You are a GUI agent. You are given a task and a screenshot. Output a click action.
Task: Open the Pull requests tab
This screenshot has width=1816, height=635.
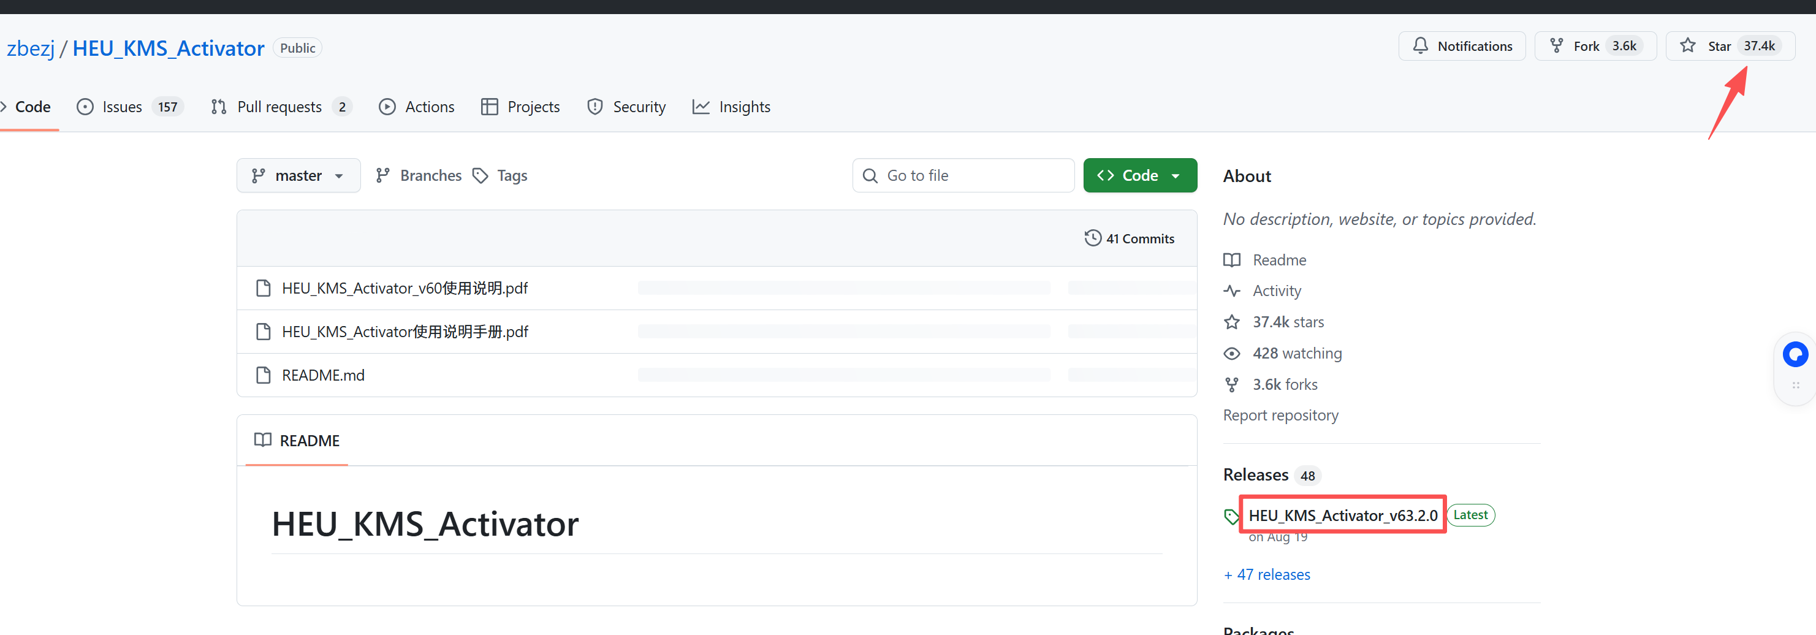tap(278, 107)
